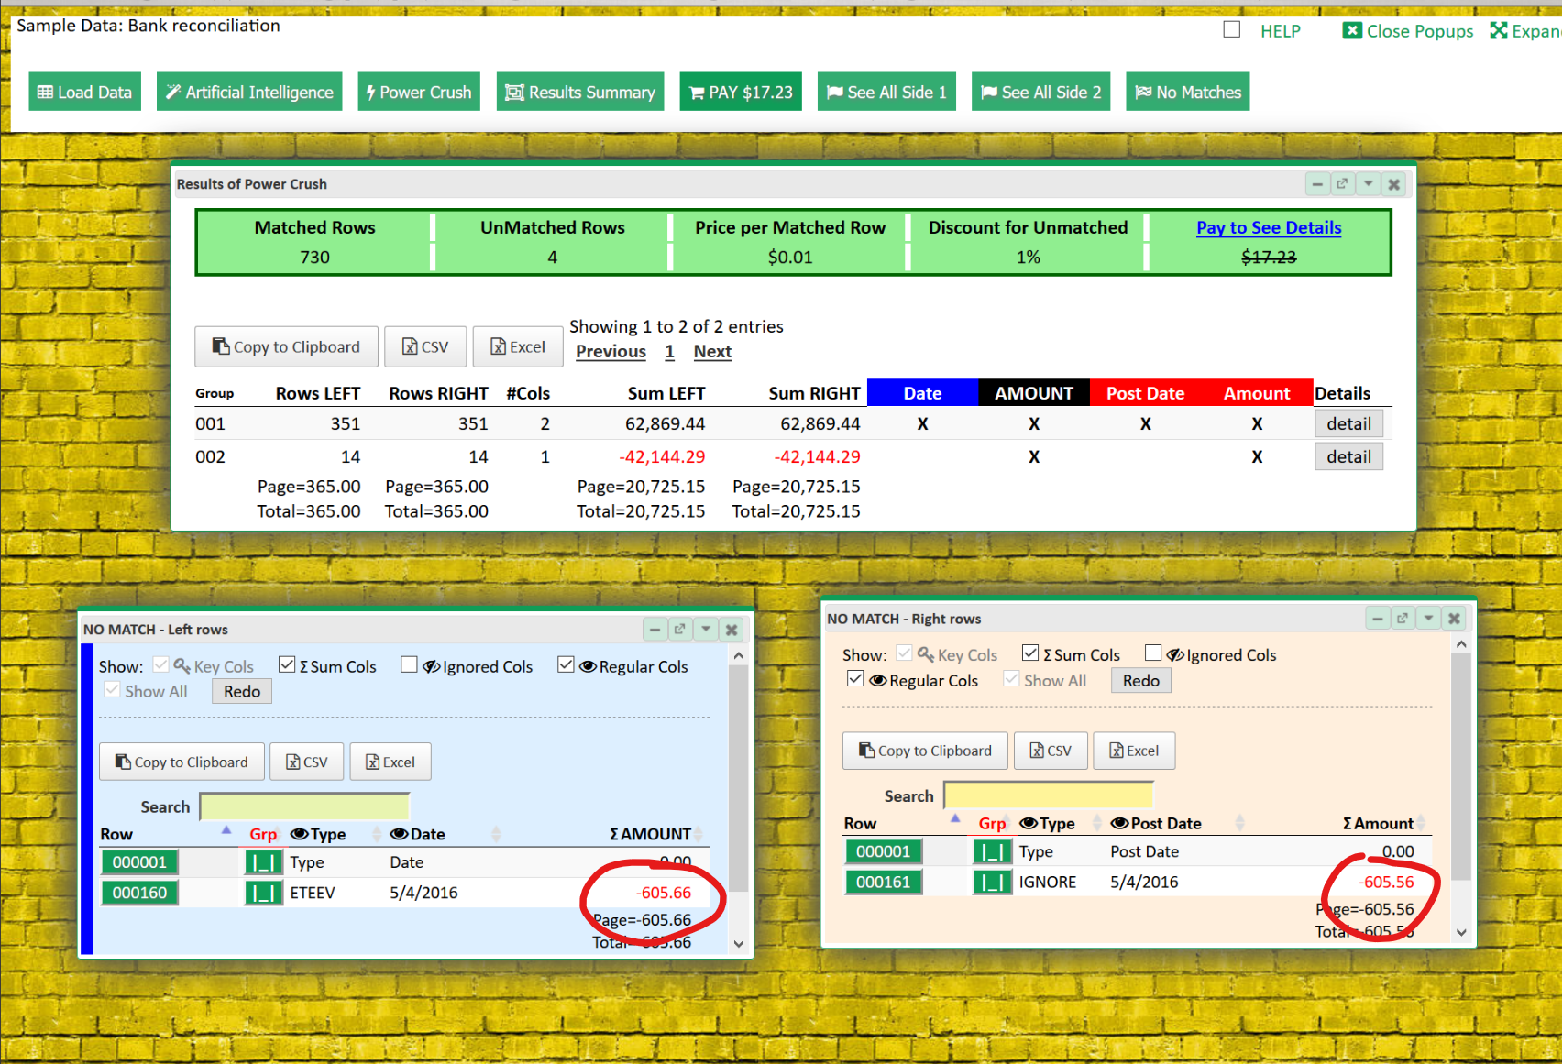Viewport: 1562px width, 1064px height.
Task: Open Results Summary
Action: (580, 92)
